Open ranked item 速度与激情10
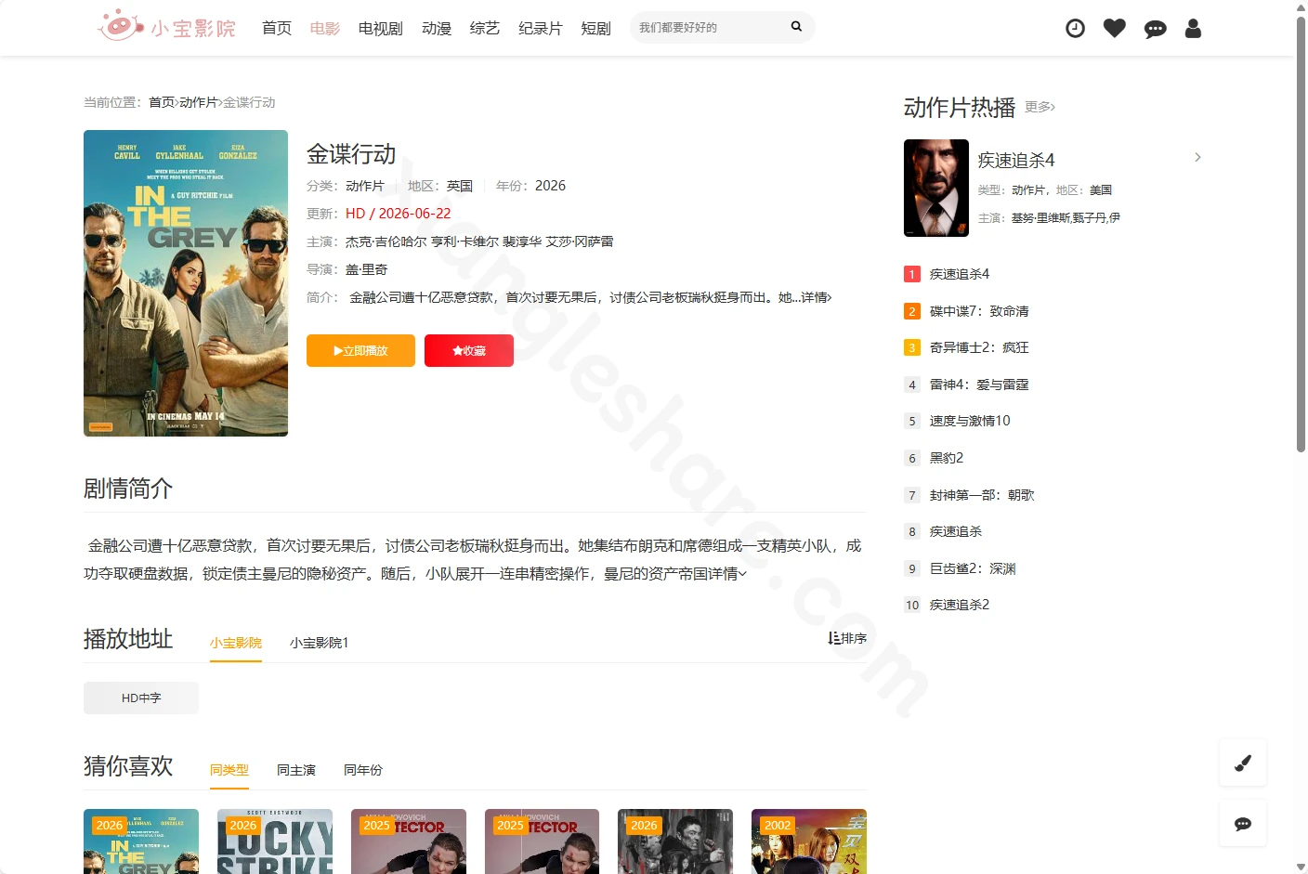 [970, 421]
